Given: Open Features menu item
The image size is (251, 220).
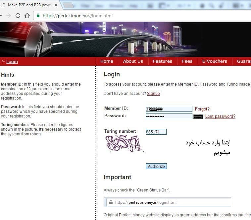Looking at the screenshot, I should pos(162,61).
